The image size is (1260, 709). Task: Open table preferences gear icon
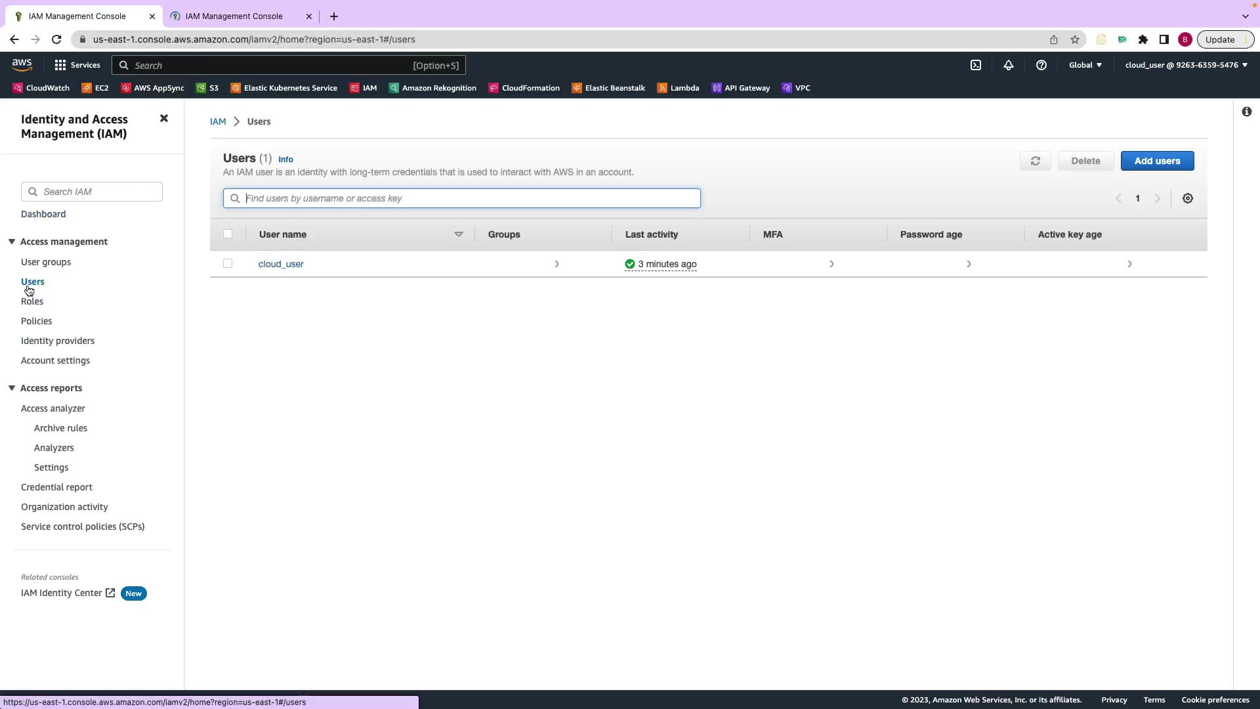tap(1188, 198)
